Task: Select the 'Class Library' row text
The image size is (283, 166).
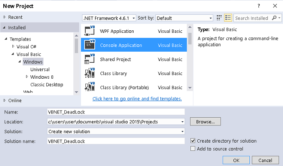Action: pos(114,73)
